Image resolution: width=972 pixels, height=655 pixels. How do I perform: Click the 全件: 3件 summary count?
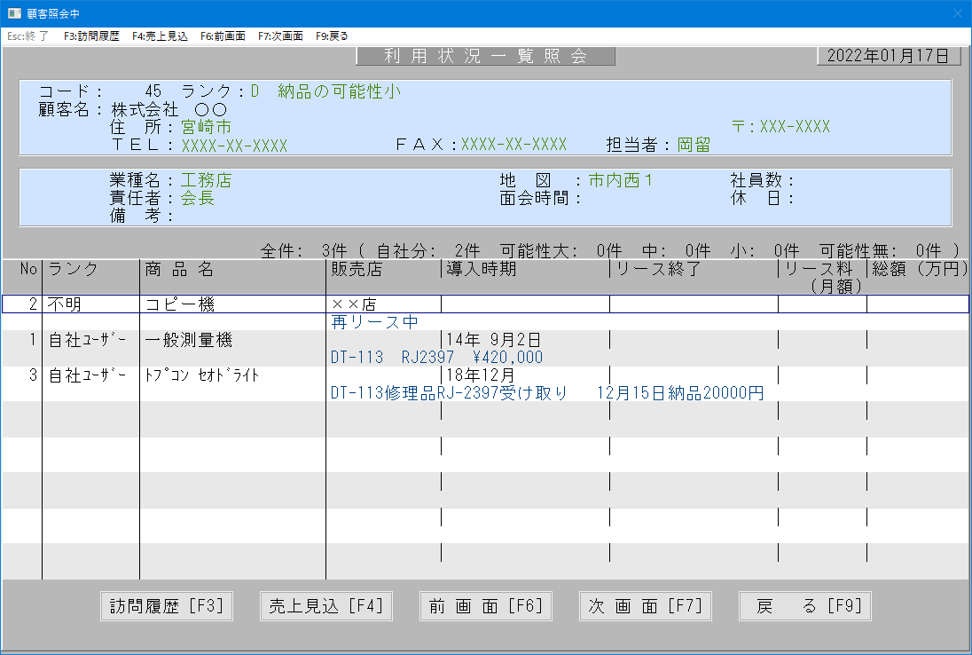point(303,251)
